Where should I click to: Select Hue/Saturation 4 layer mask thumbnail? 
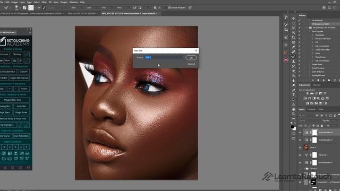(314, 133)
